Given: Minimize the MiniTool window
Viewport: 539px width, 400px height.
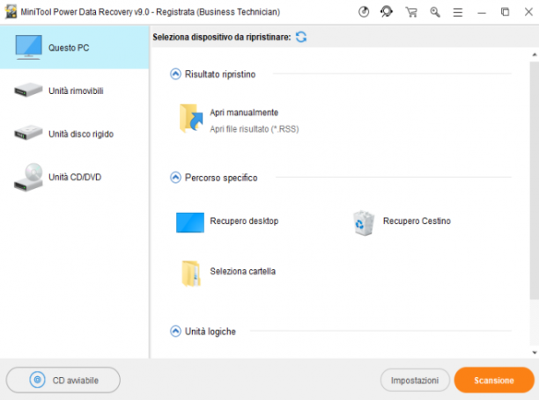Looking at the screenshot, I should 482,13.
